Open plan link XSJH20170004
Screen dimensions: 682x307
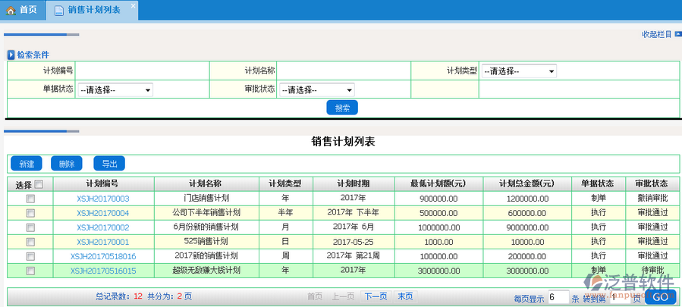(102, 213)
